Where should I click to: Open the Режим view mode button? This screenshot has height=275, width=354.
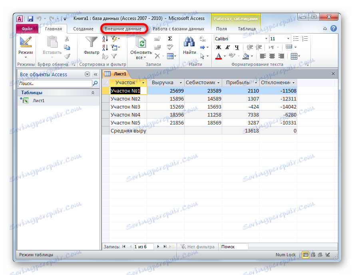(x=26, y=48)
